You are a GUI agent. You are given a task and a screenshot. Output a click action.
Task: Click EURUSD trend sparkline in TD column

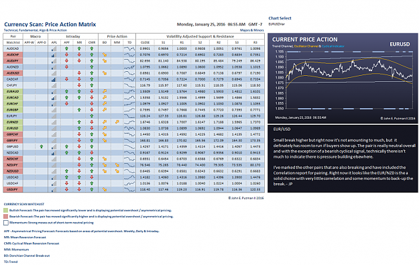(x=129, y=128)
